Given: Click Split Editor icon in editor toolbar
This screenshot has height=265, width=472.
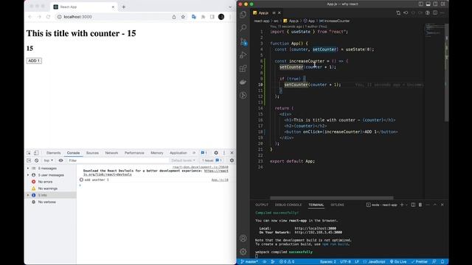Looking at the screenshot, I should 435,13.
